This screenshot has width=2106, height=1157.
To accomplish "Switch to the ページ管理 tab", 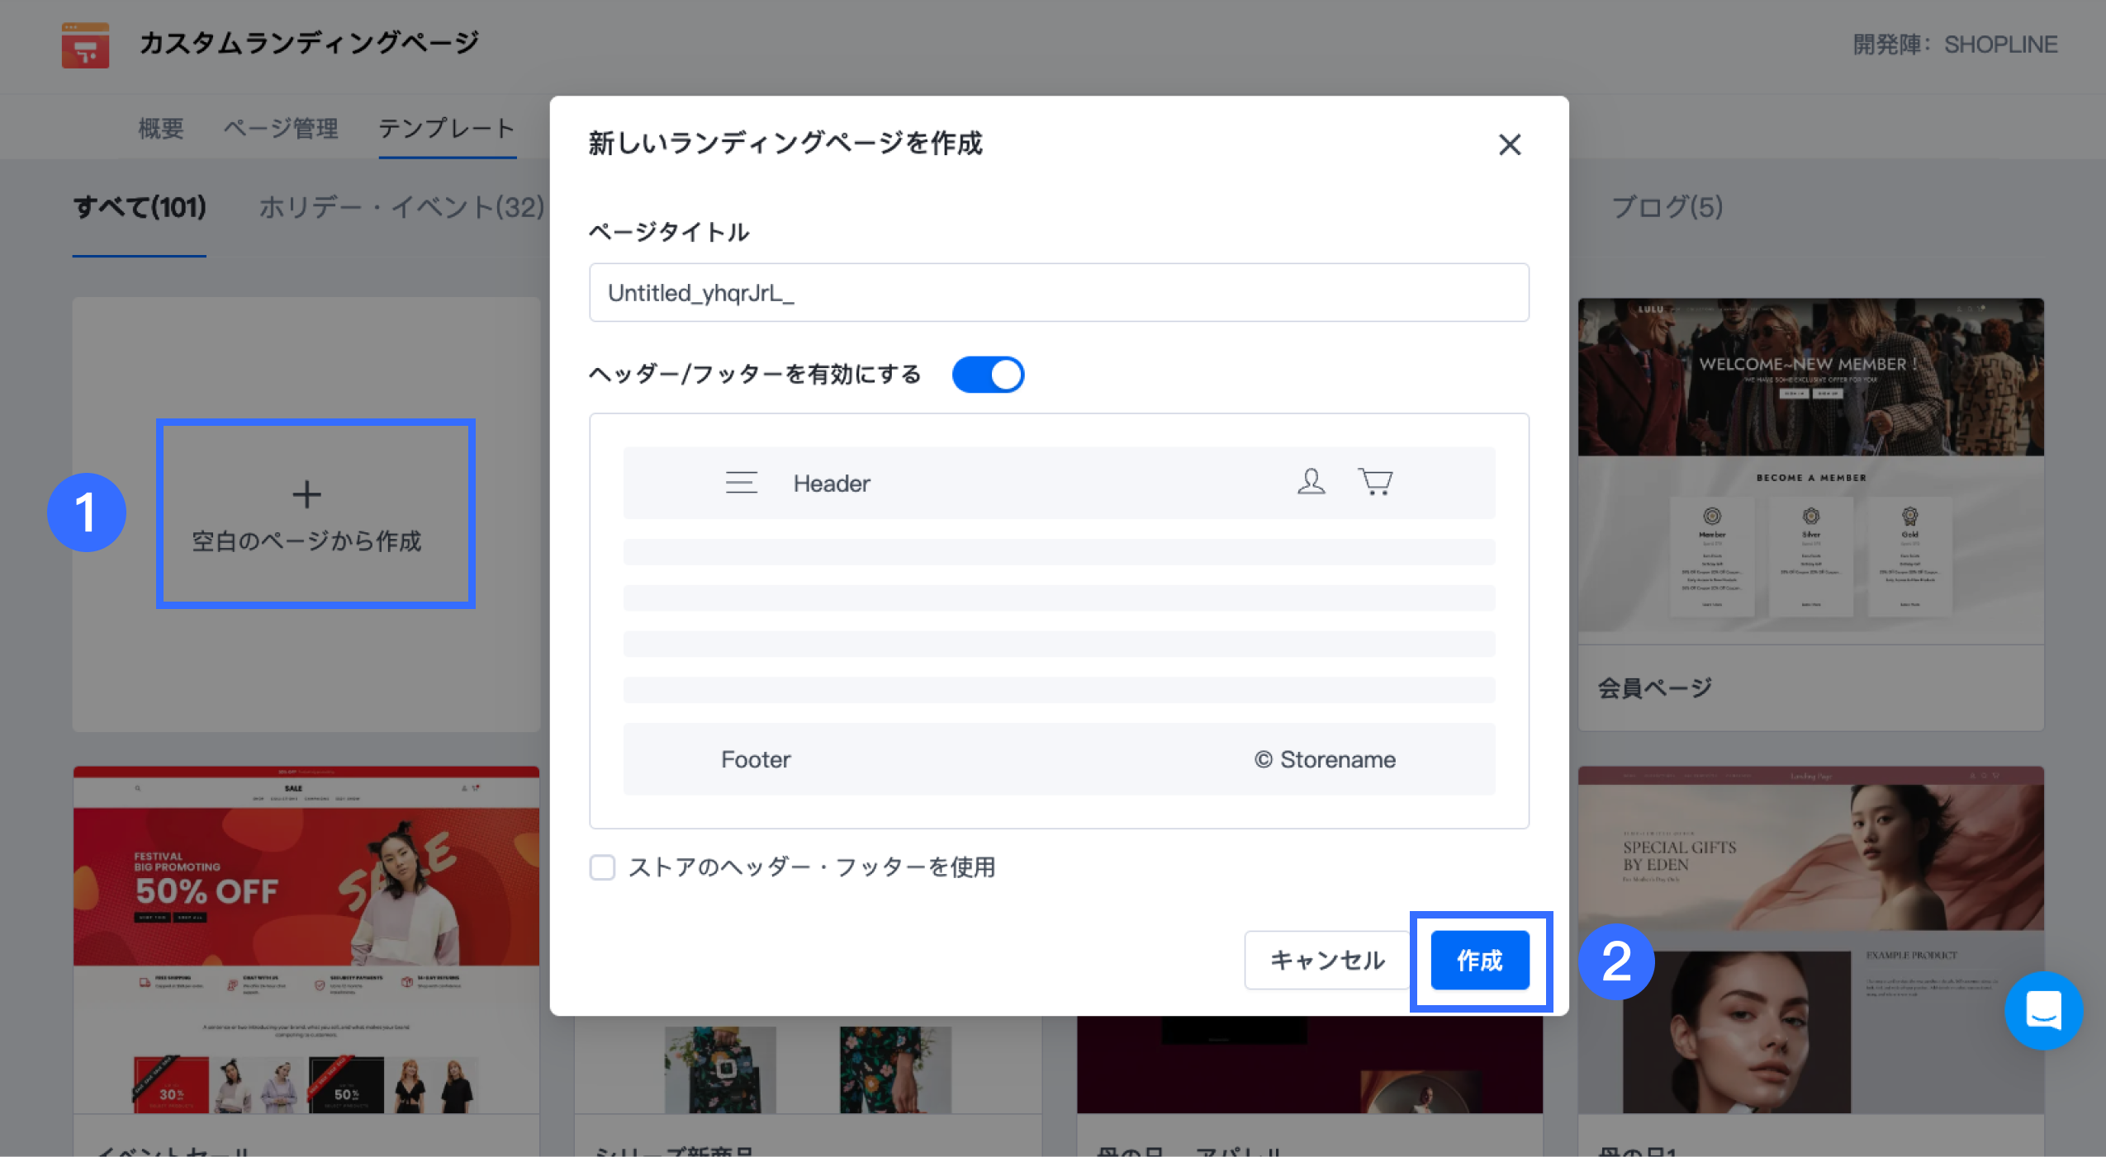I will pyautogui.click(x=281, y=129).
